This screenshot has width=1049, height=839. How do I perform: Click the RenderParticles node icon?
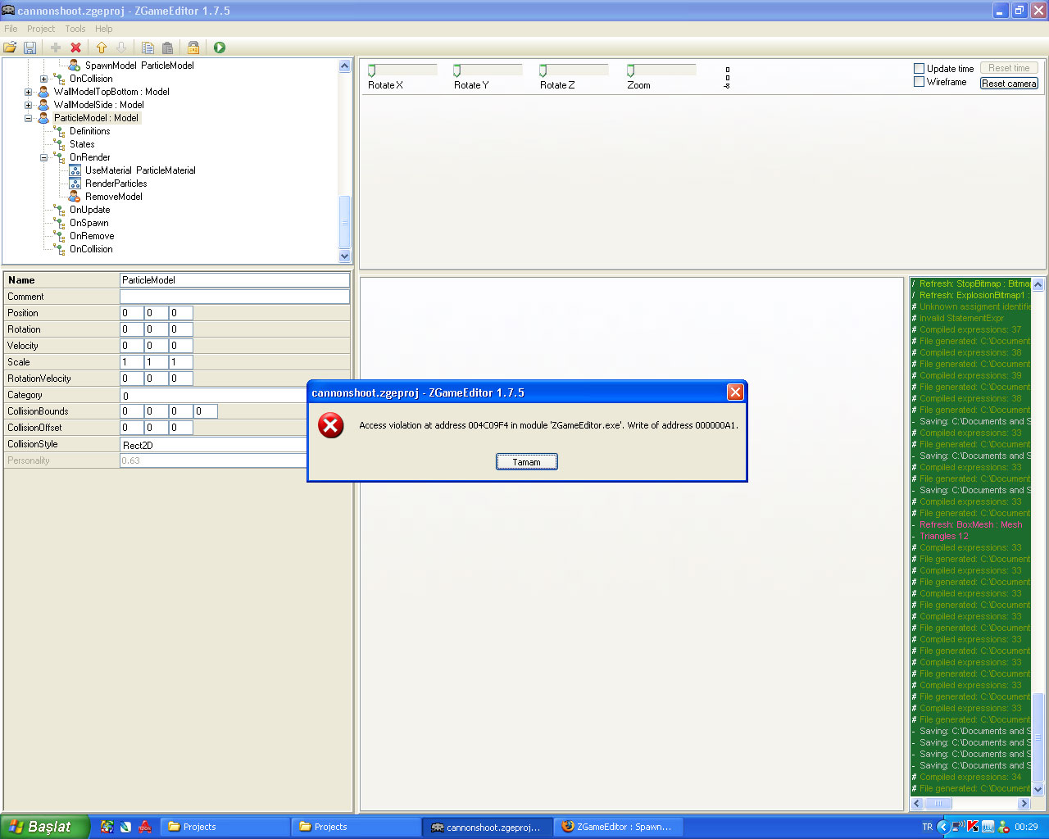point(75,184)
